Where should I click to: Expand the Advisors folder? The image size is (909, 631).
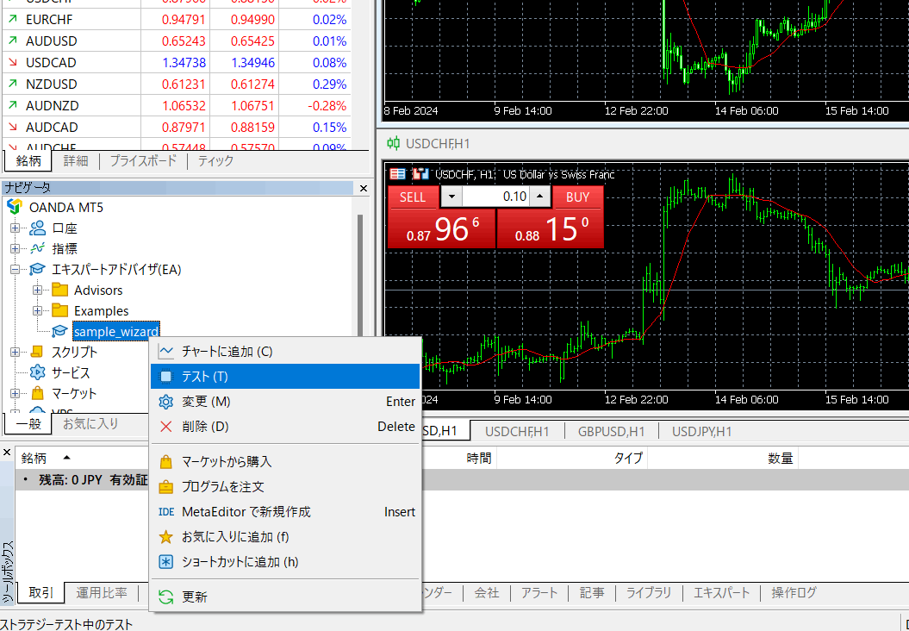38,290
